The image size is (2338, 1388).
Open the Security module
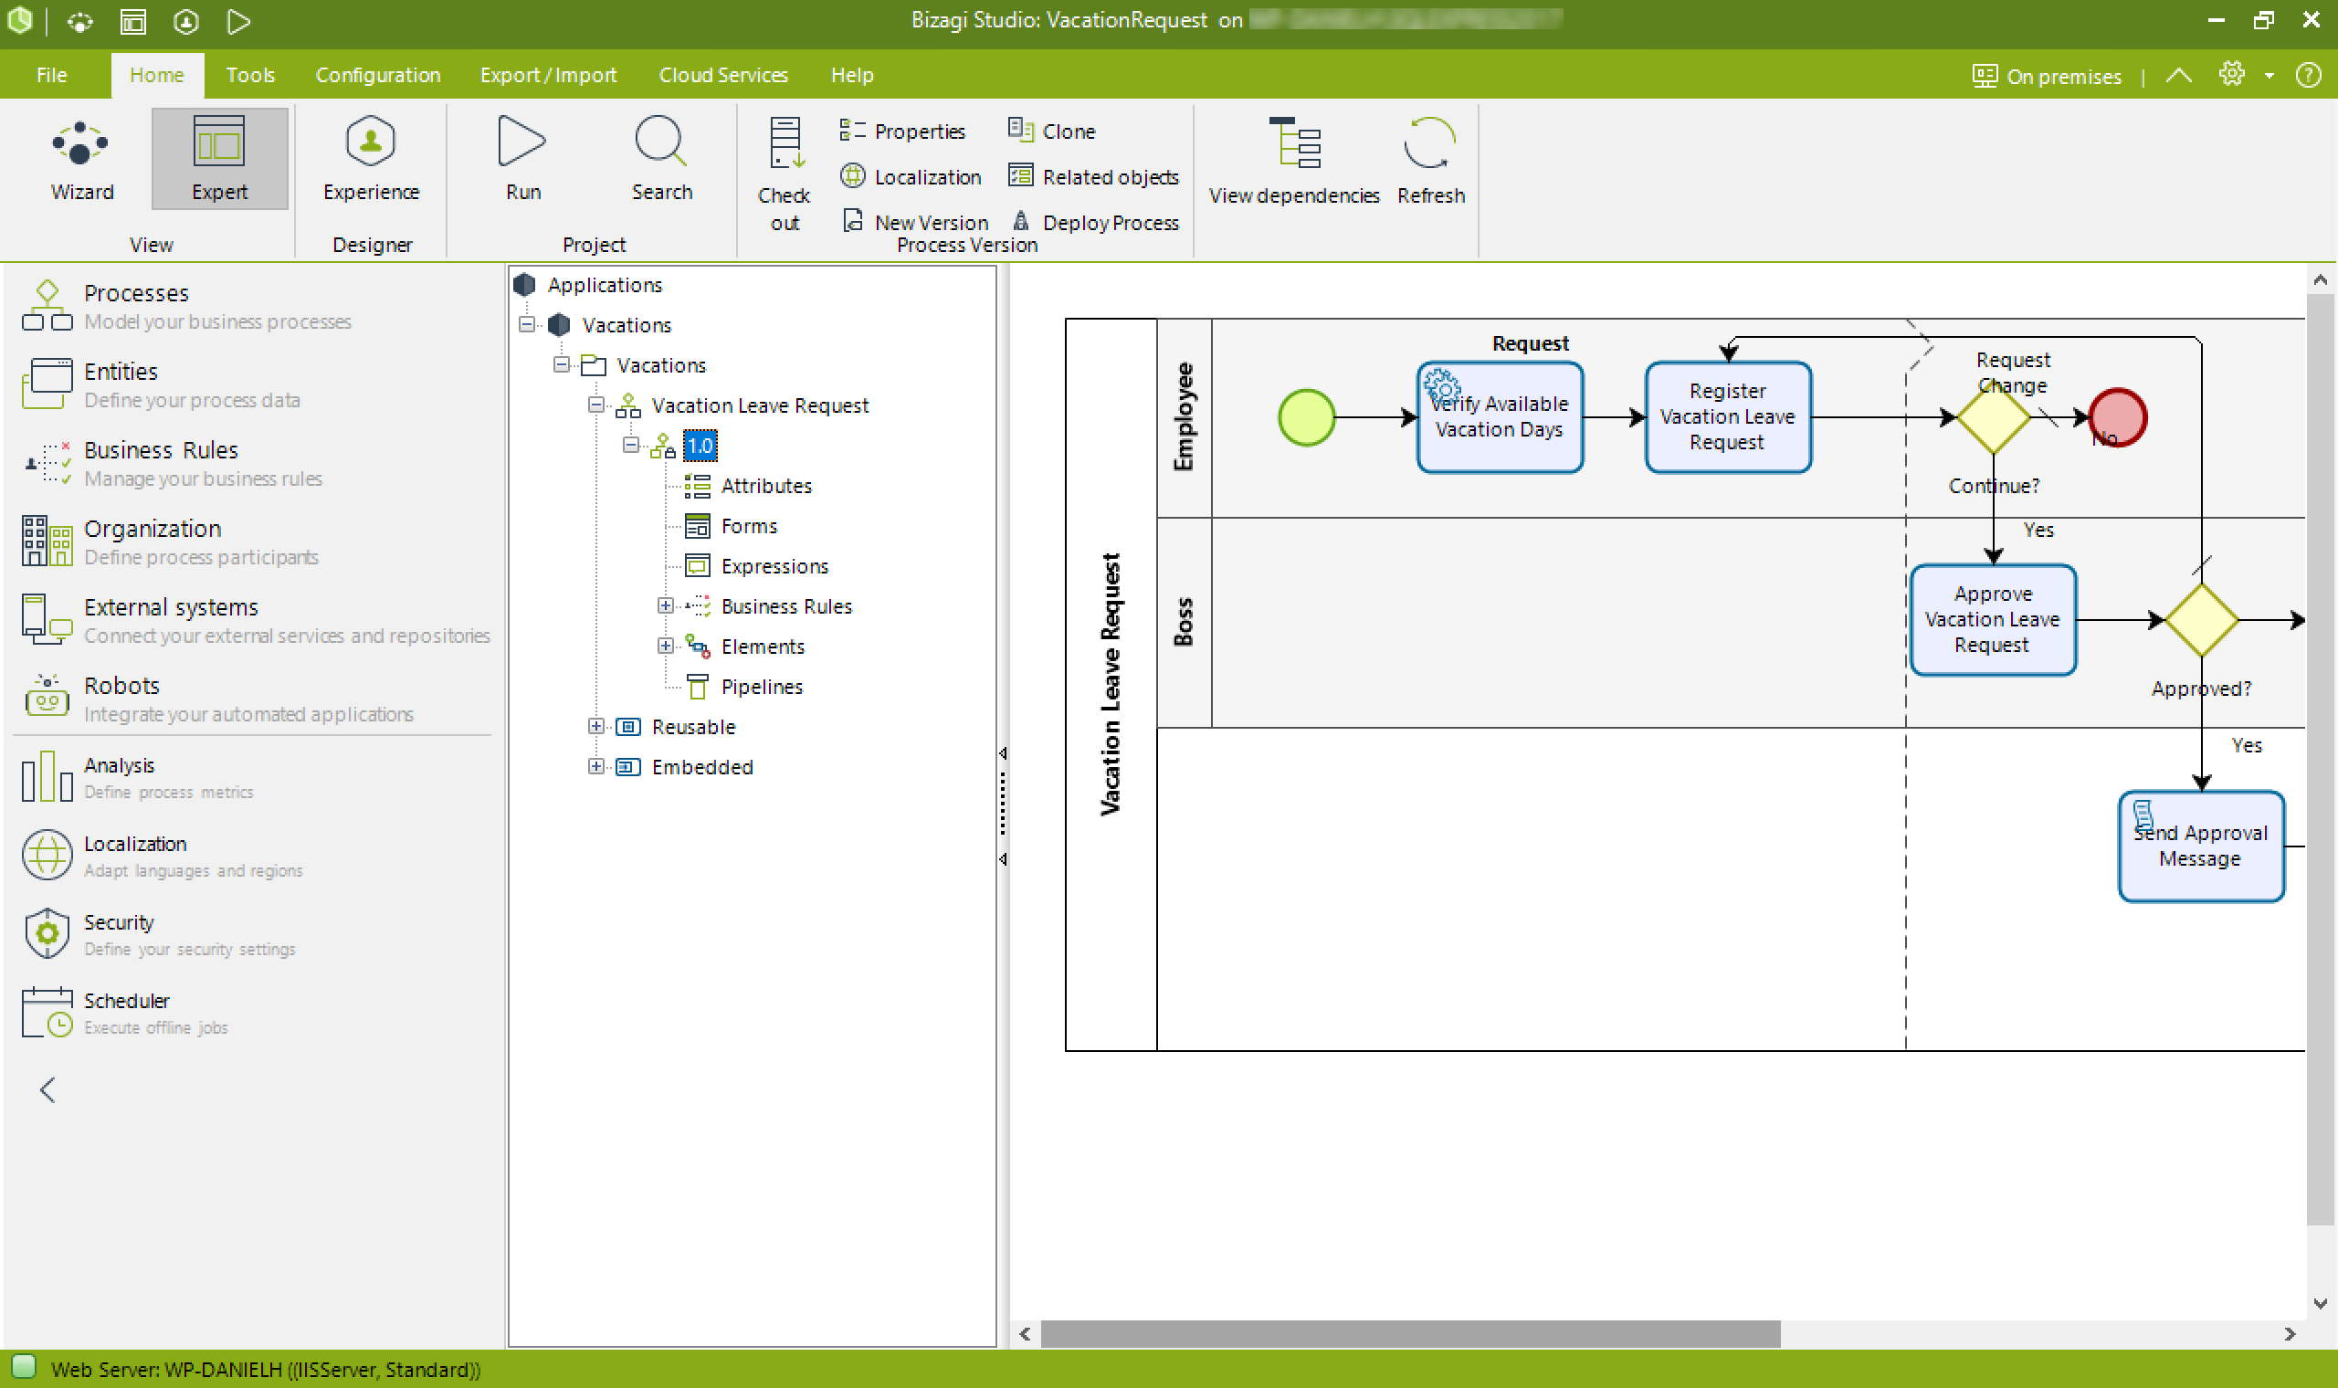[x=159, y=935]
